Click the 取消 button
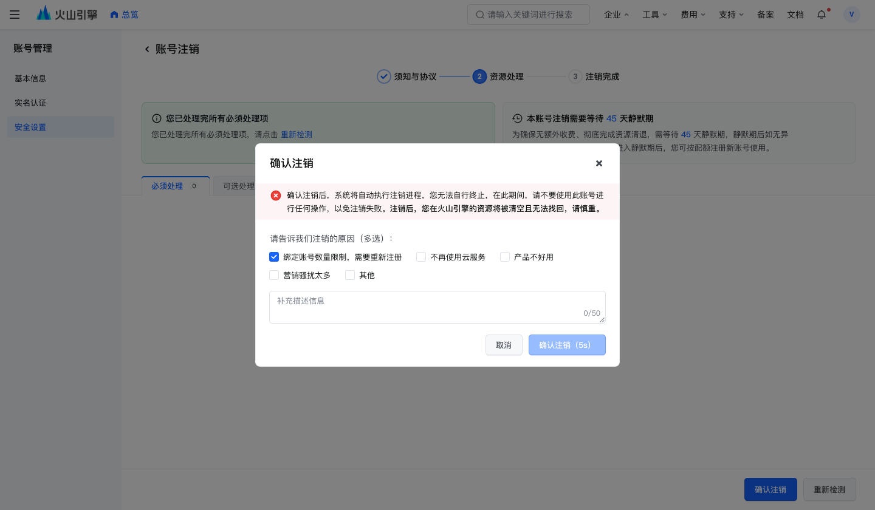Image resolution: width=875 pixels, height=510 pixels. pyautogui.click(x=504, y=345)
